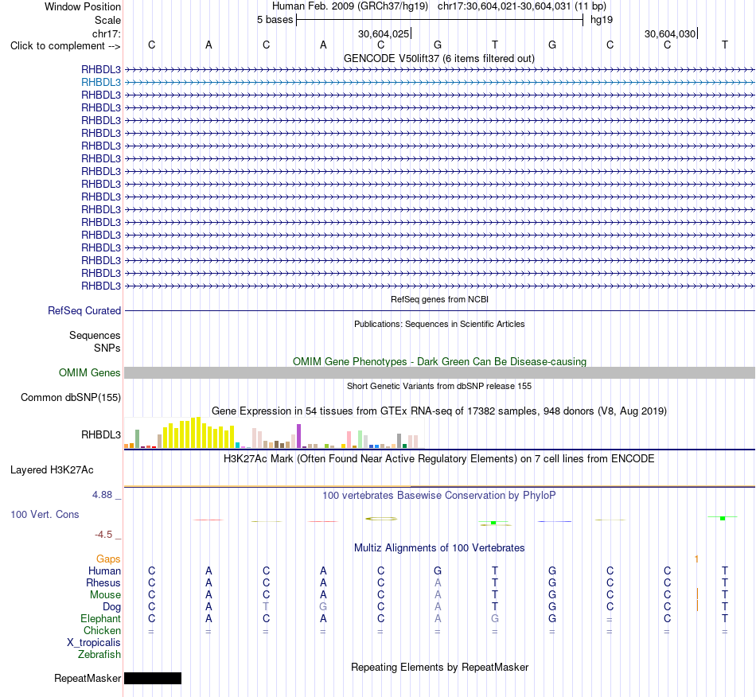Open 'Publications: Sequences in Scientific Articles' title
Image resolution: width=756 pixels, height=697 pixels.
tap(439, 324)
